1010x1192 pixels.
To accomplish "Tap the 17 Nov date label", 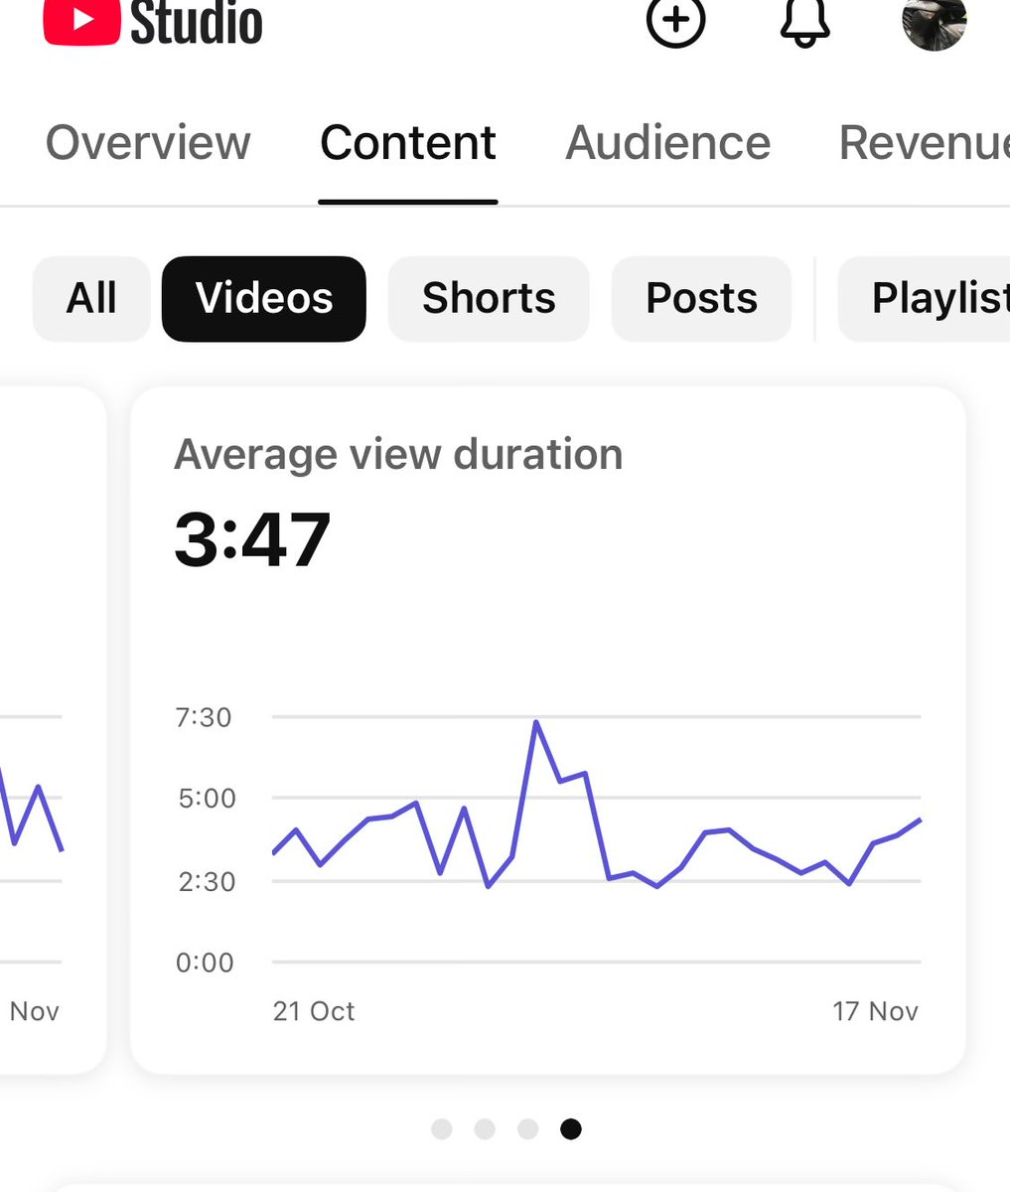I will click(875, 1011).
